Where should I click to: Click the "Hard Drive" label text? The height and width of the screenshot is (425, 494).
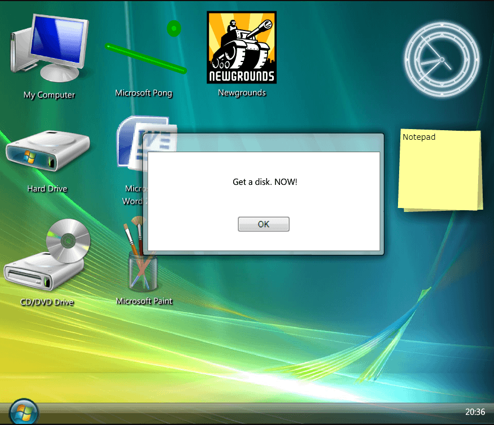click(47, 188)
